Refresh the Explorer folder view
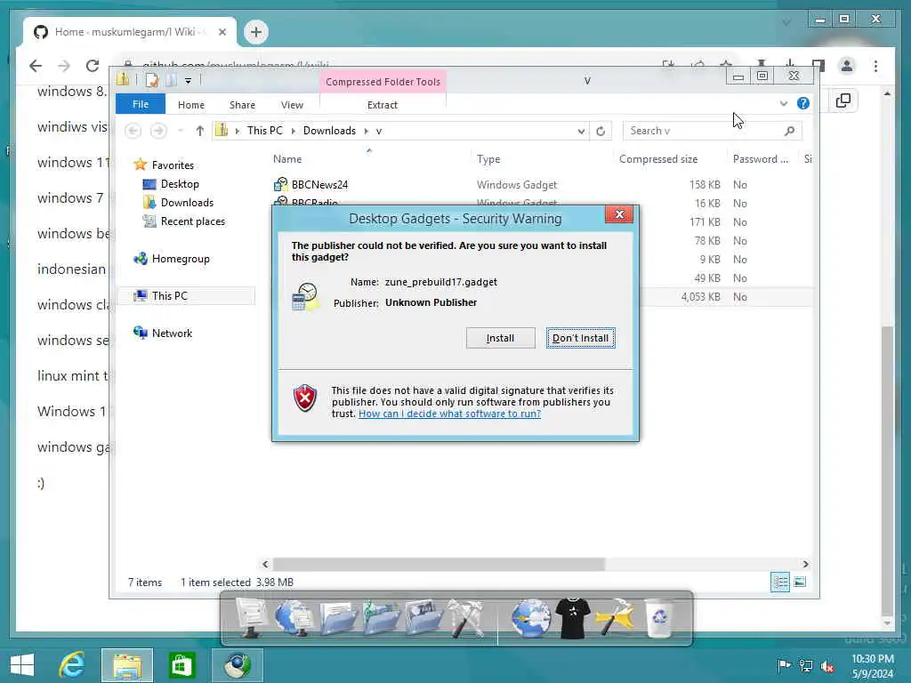 coord(601,132)
